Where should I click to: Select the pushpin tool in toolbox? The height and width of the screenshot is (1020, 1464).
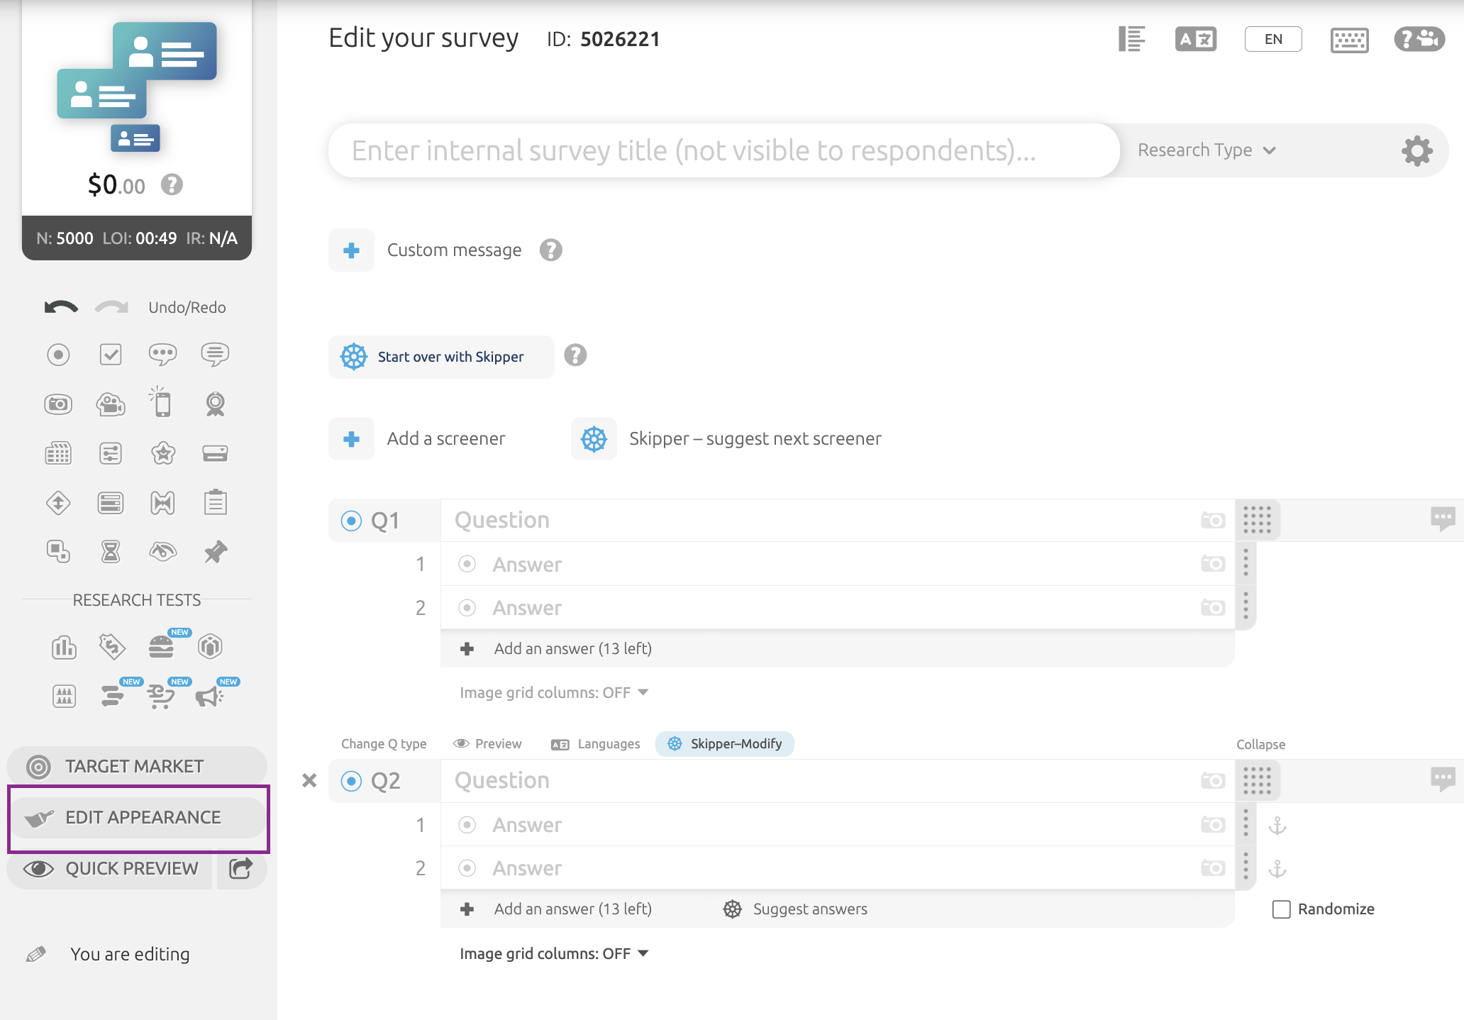tap(216, 551)
